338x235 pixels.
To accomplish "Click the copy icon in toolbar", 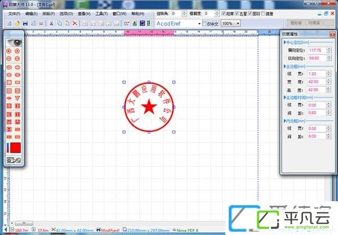I will (x=59, y=23).
